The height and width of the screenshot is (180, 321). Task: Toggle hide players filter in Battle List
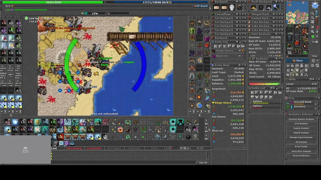click(252, 92)
